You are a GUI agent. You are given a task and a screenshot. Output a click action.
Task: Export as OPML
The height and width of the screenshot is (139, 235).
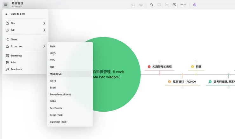70,101
